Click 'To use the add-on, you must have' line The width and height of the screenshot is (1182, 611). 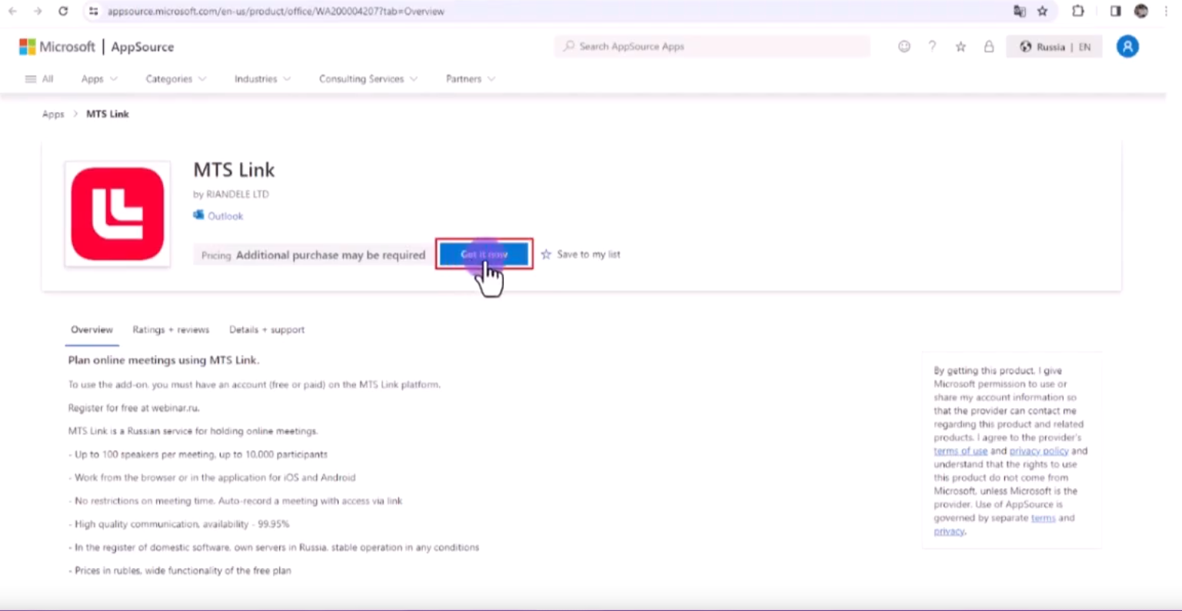255,384
